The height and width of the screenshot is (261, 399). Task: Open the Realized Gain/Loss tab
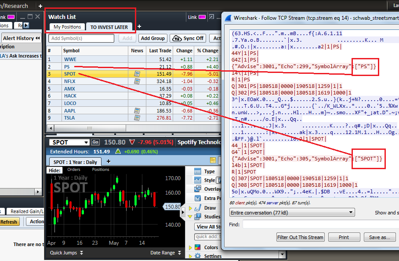25,211
